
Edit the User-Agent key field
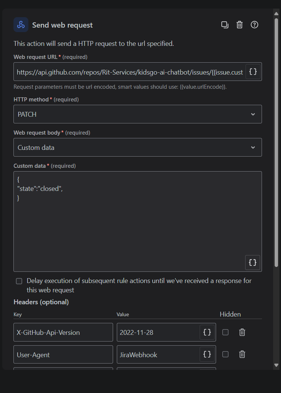tap(63, 354)
